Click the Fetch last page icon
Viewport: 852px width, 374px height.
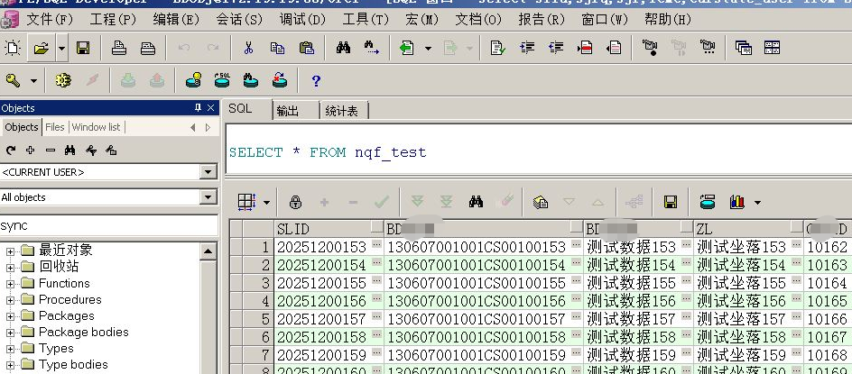pyautogui.click(x=446, y=202)
